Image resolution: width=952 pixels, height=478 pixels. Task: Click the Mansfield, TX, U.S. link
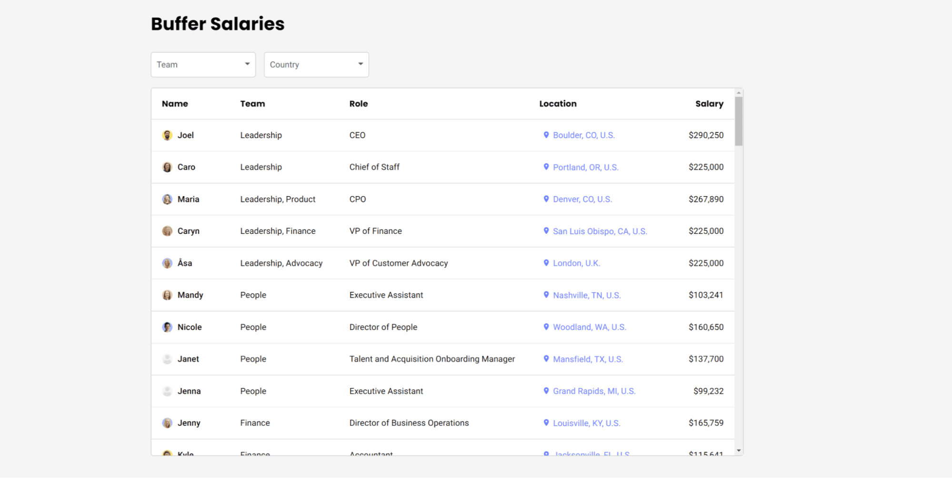click(588, 359)
